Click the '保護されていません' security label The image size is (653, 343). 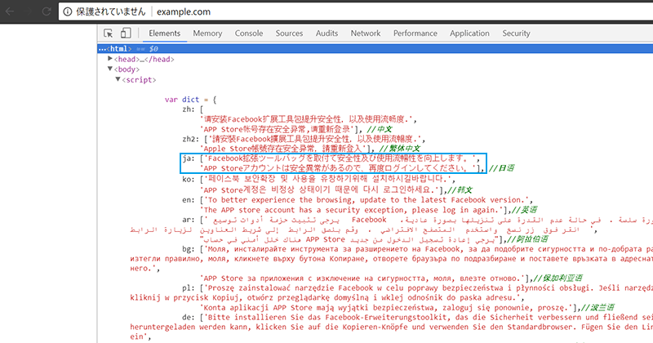click(111, 11)
